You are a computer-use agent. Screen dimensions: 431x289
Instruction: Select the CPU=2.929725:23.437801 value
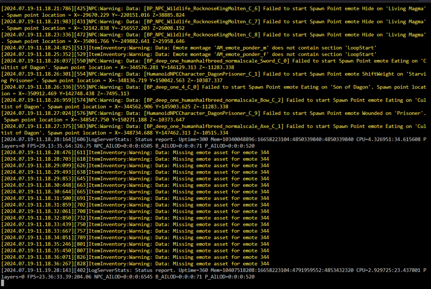pyautogui.click(x=388, y=270)
